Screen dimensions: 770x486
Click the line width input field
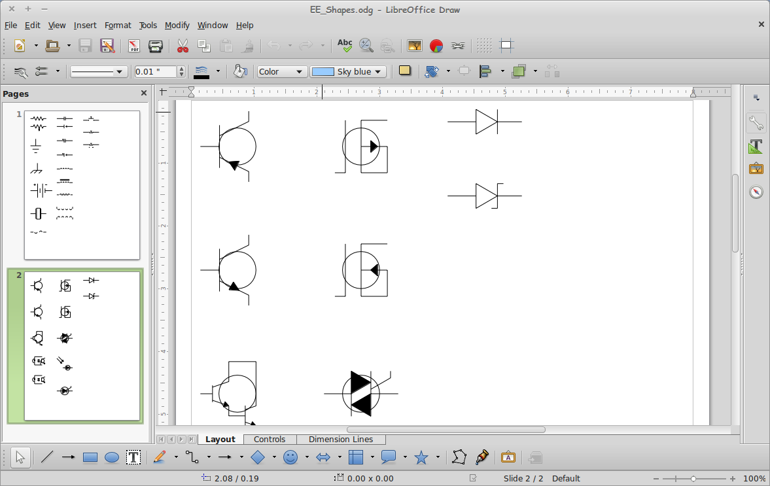tap(156, 72)
